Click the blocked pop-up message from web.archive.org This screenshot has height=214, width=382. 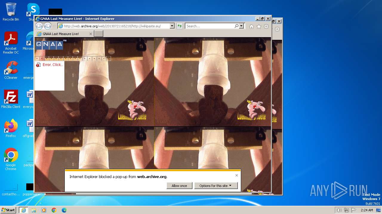tap(118, 177)
